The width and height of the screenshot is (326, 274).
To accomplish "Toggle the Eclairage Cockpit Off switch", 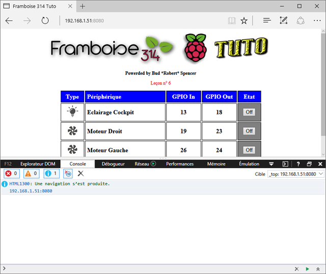I will pyautogui.click(x=249, y=112).
